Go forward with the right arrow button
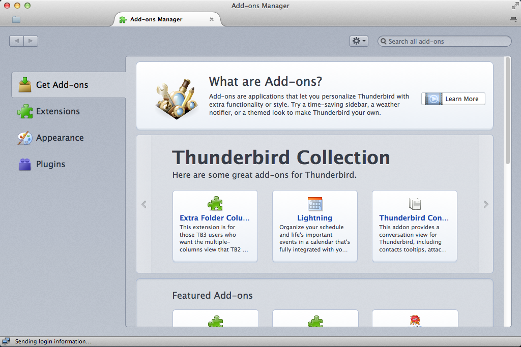The height and width of the screenshot is (347, 521). coord(31,41)
